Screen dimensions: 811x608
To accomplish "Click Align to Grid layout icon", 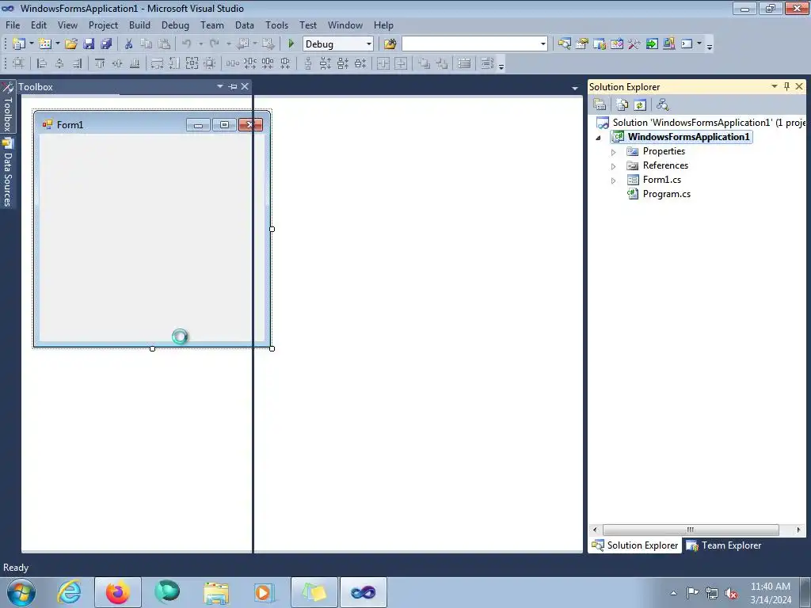I will click(x=18, y=63).
